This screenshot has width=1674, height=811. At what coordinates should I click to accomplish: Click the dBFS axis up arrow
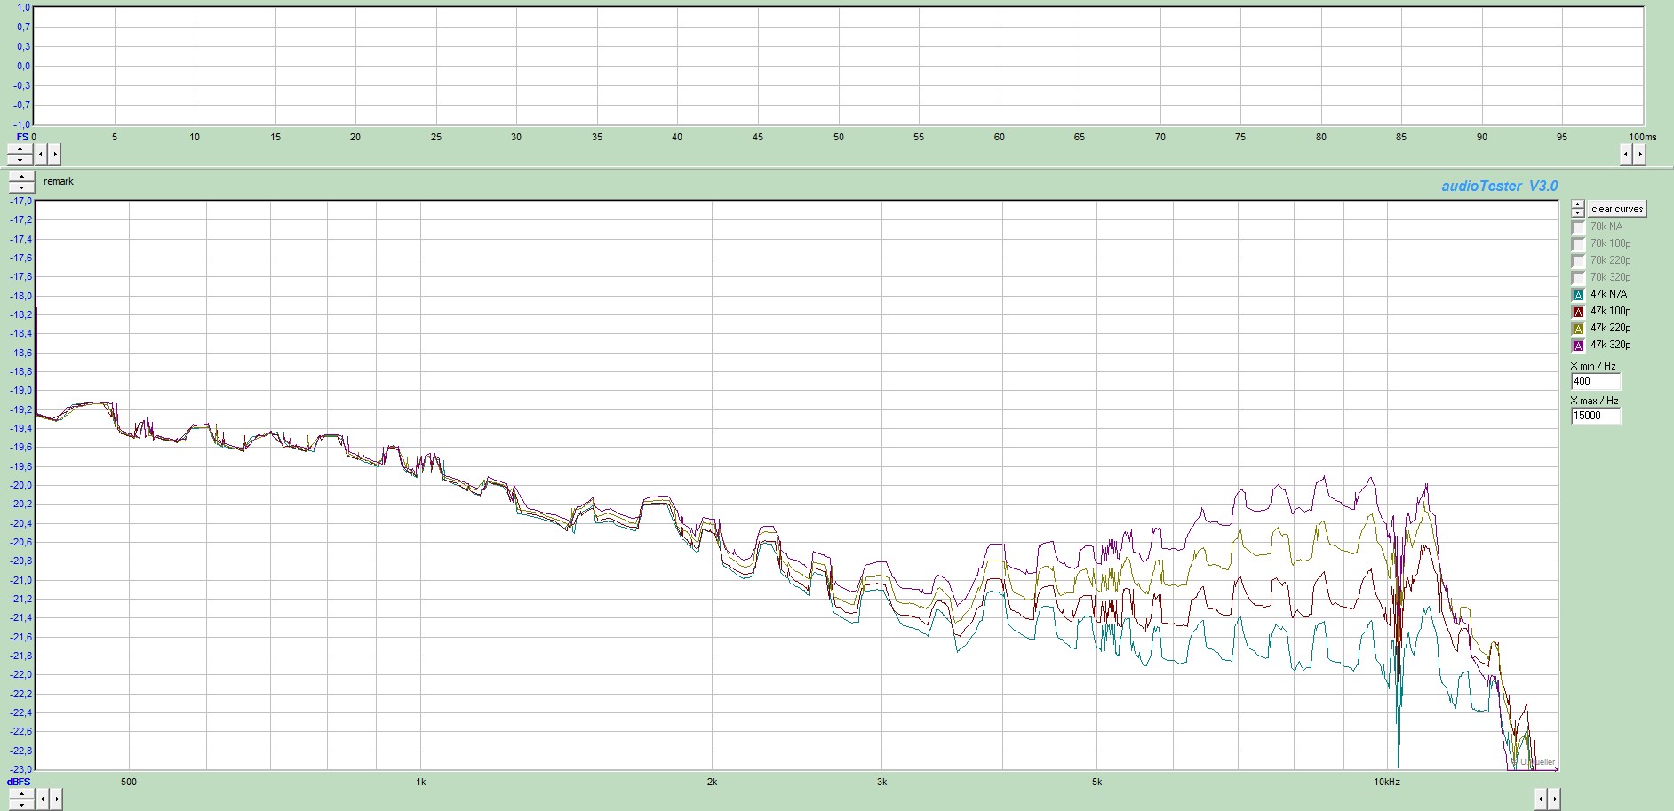coord(20,794)
